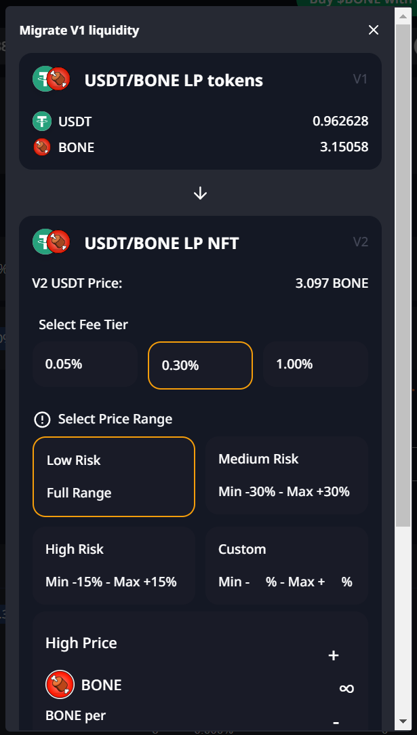Choose Low Risk Full Range option
This screenshot has width=417, height=735.
114,476
